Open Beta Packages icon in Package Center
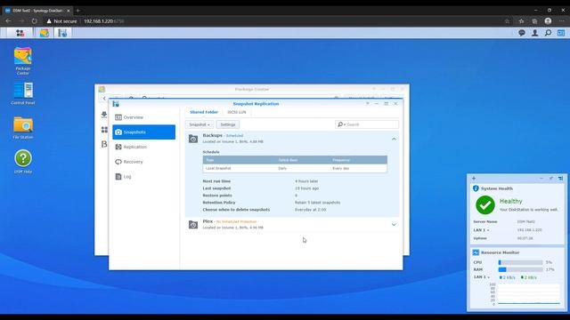 [104, 144]
